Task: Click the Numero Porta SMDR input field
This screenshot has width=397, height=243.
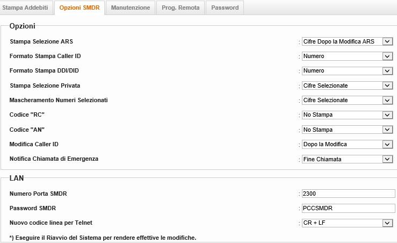Action: point(348,194)
